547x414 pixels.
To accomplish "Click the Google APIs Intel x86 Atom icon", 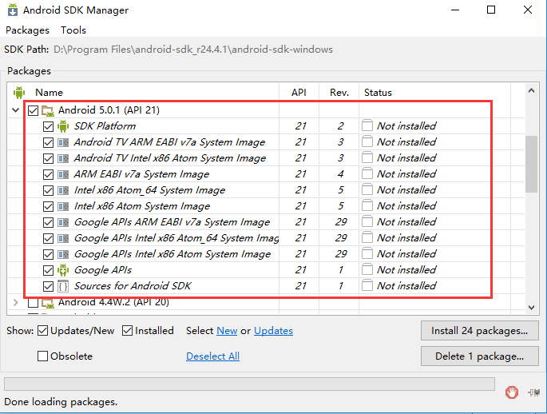I will (x=63, y=254).
